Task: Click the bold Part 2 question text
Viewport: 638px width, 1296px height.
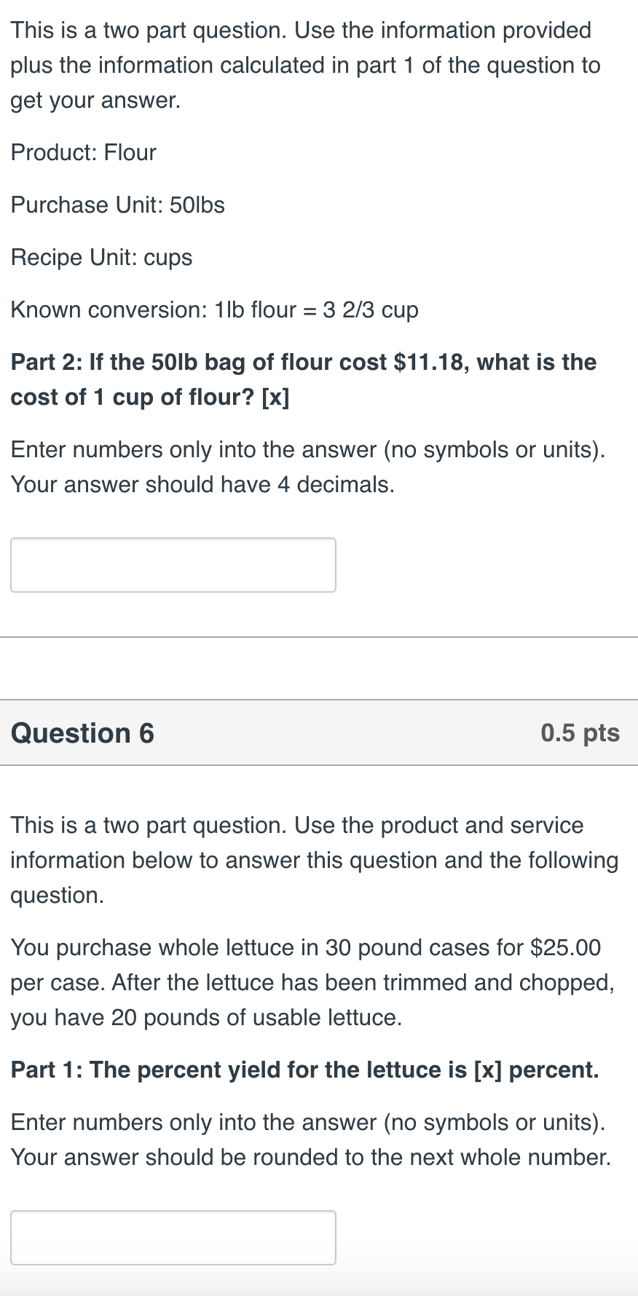Action: 304,379
